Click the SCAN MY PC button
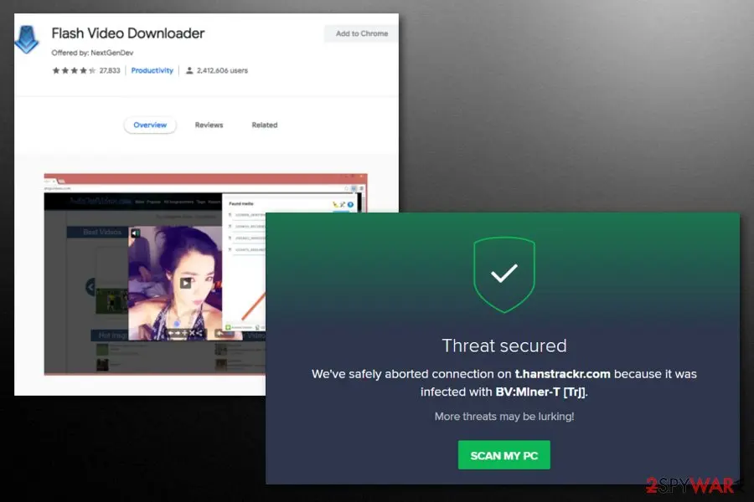 (x=504, y=455)
